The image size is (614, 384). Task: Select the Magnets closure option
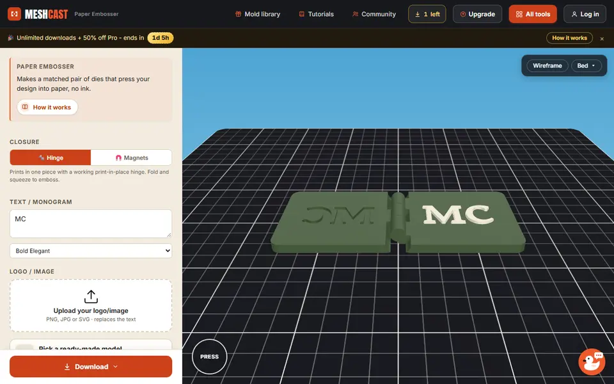coord(131,157)
